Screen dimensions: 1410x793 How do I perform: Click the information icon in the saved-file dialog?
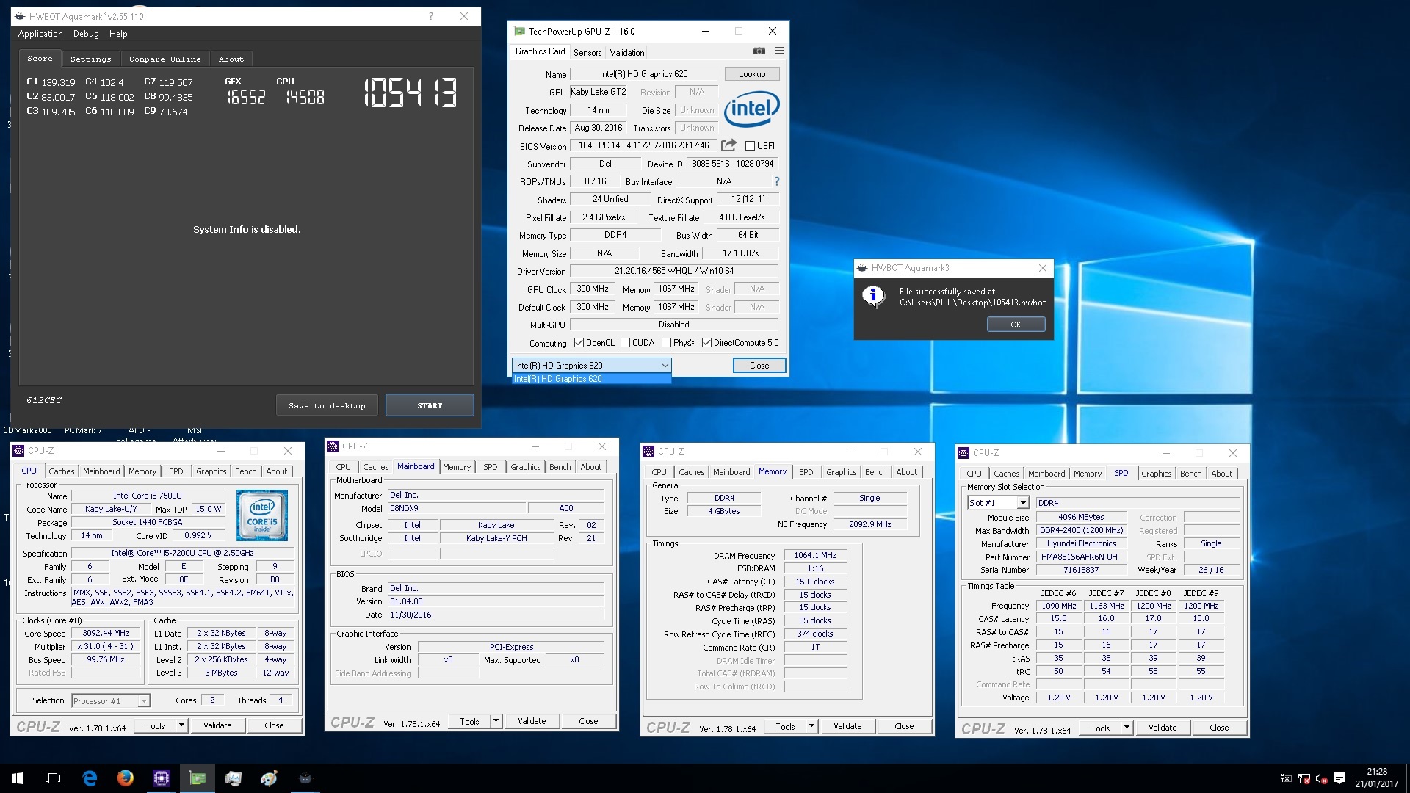pyautogui.click(x=873, y=296)
